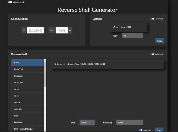Click the Type label in the Listener panel
This screenshot has width=178, height=132.
pyautogui.click(x=115, y=36)
